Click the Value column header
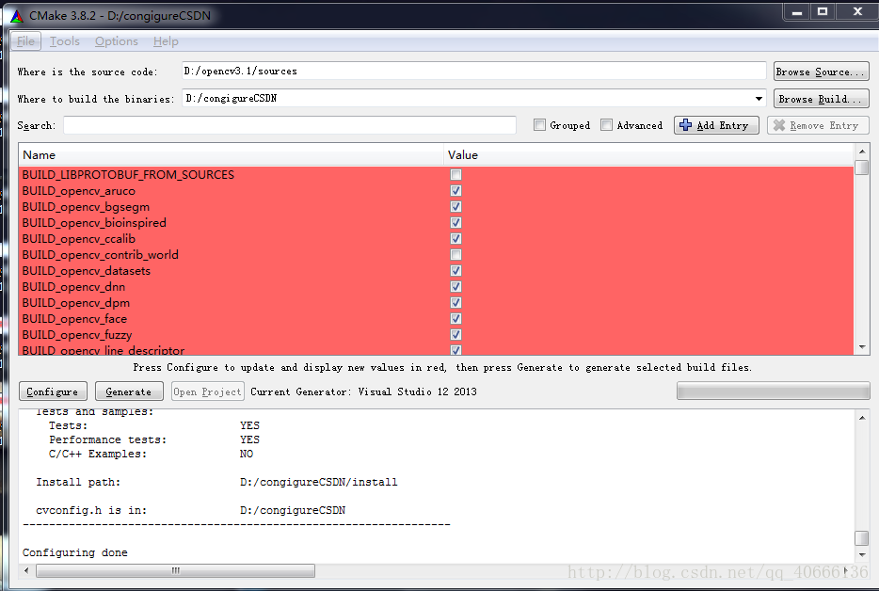This screenshot has width=879, height=591. click(648, 155)
